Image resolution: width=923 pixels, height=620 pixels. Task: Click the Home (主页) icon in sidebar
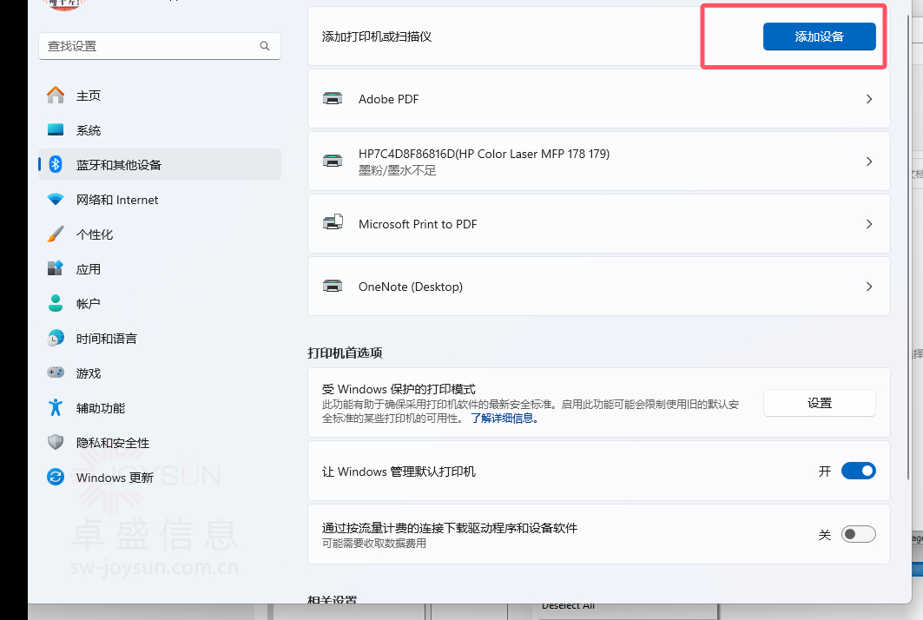[x=56, y=96]
